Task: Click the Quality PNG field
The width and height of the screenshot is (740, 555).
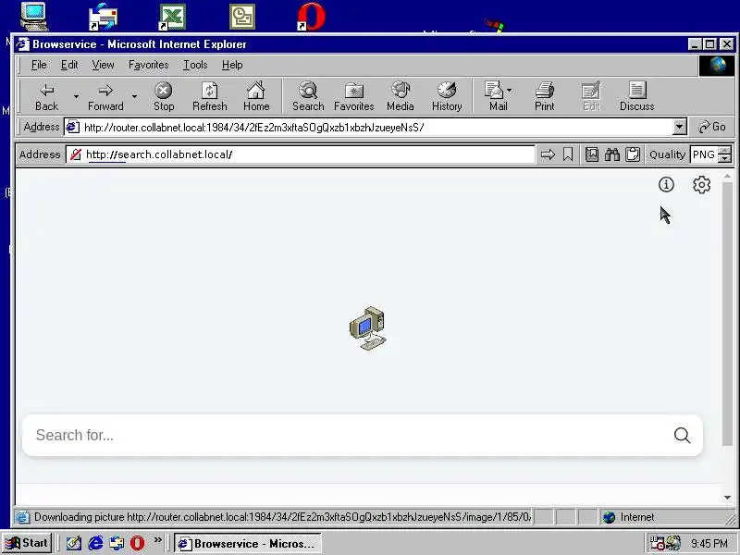Action: tap(703, 154)
